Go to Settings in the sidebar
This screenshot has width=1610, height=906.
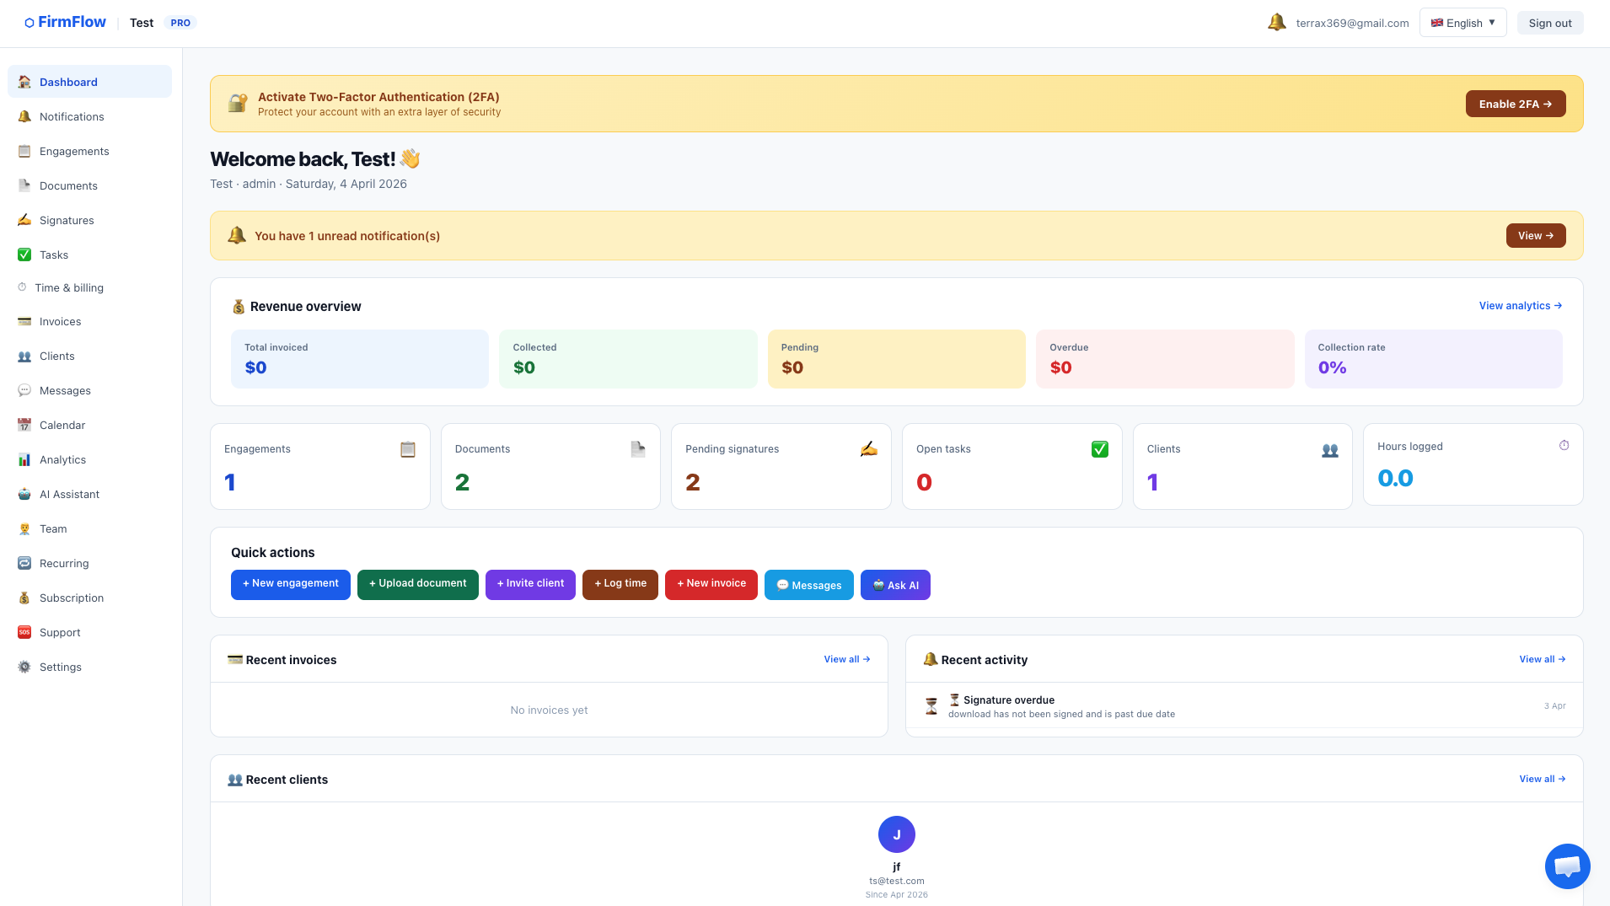click(89, 667)
